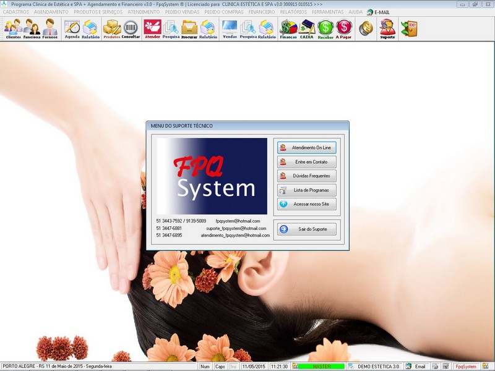The width and height of the screenshot is (495, 371).
Task: Open the Agenda calendar tool
Action: tap(72, 29)
